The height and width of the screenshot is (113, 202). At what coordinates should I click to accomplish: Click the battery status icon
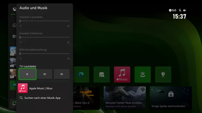[x=184, y=10]
